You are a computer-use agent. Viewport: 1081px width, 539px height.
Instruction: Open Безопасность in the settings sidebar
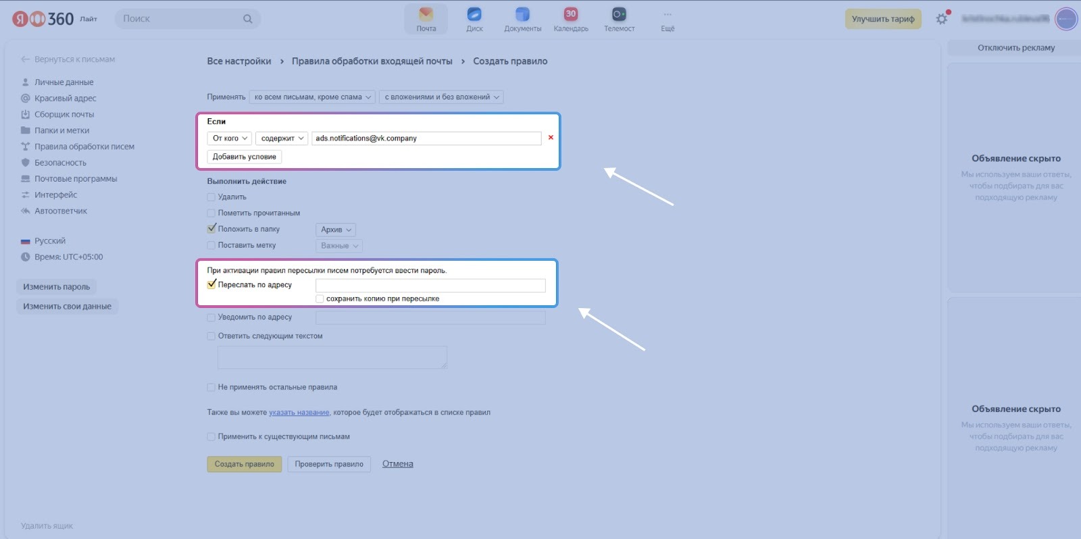click(60, 163)
